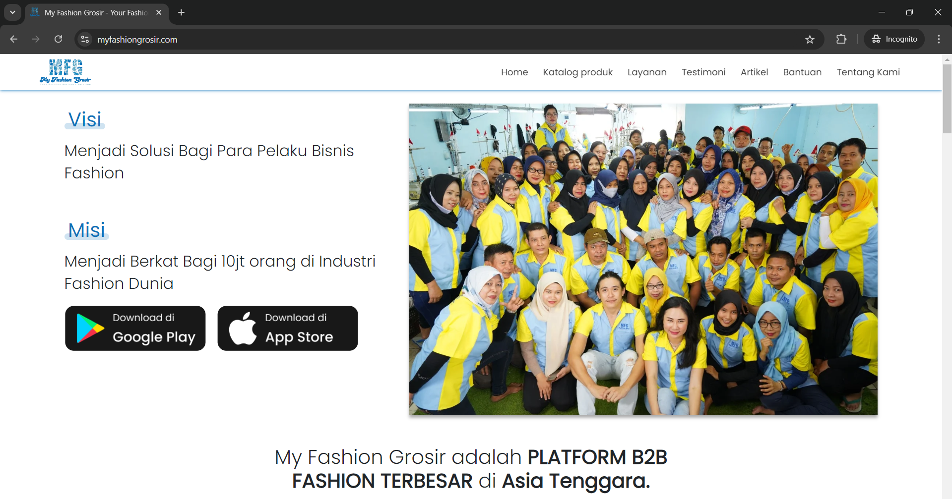The height and width of the screenshot is (499, 952).
Task: Open the Bantuan menu link
Action: click(x=802, y=72)
